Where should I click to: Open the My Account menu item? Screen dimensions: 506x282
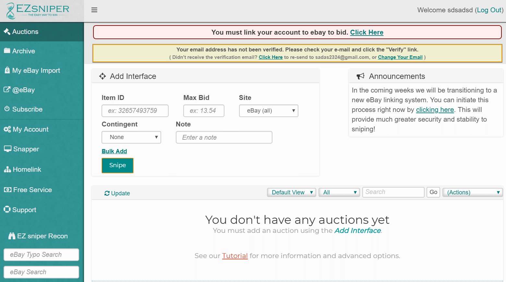coord(42,129)
